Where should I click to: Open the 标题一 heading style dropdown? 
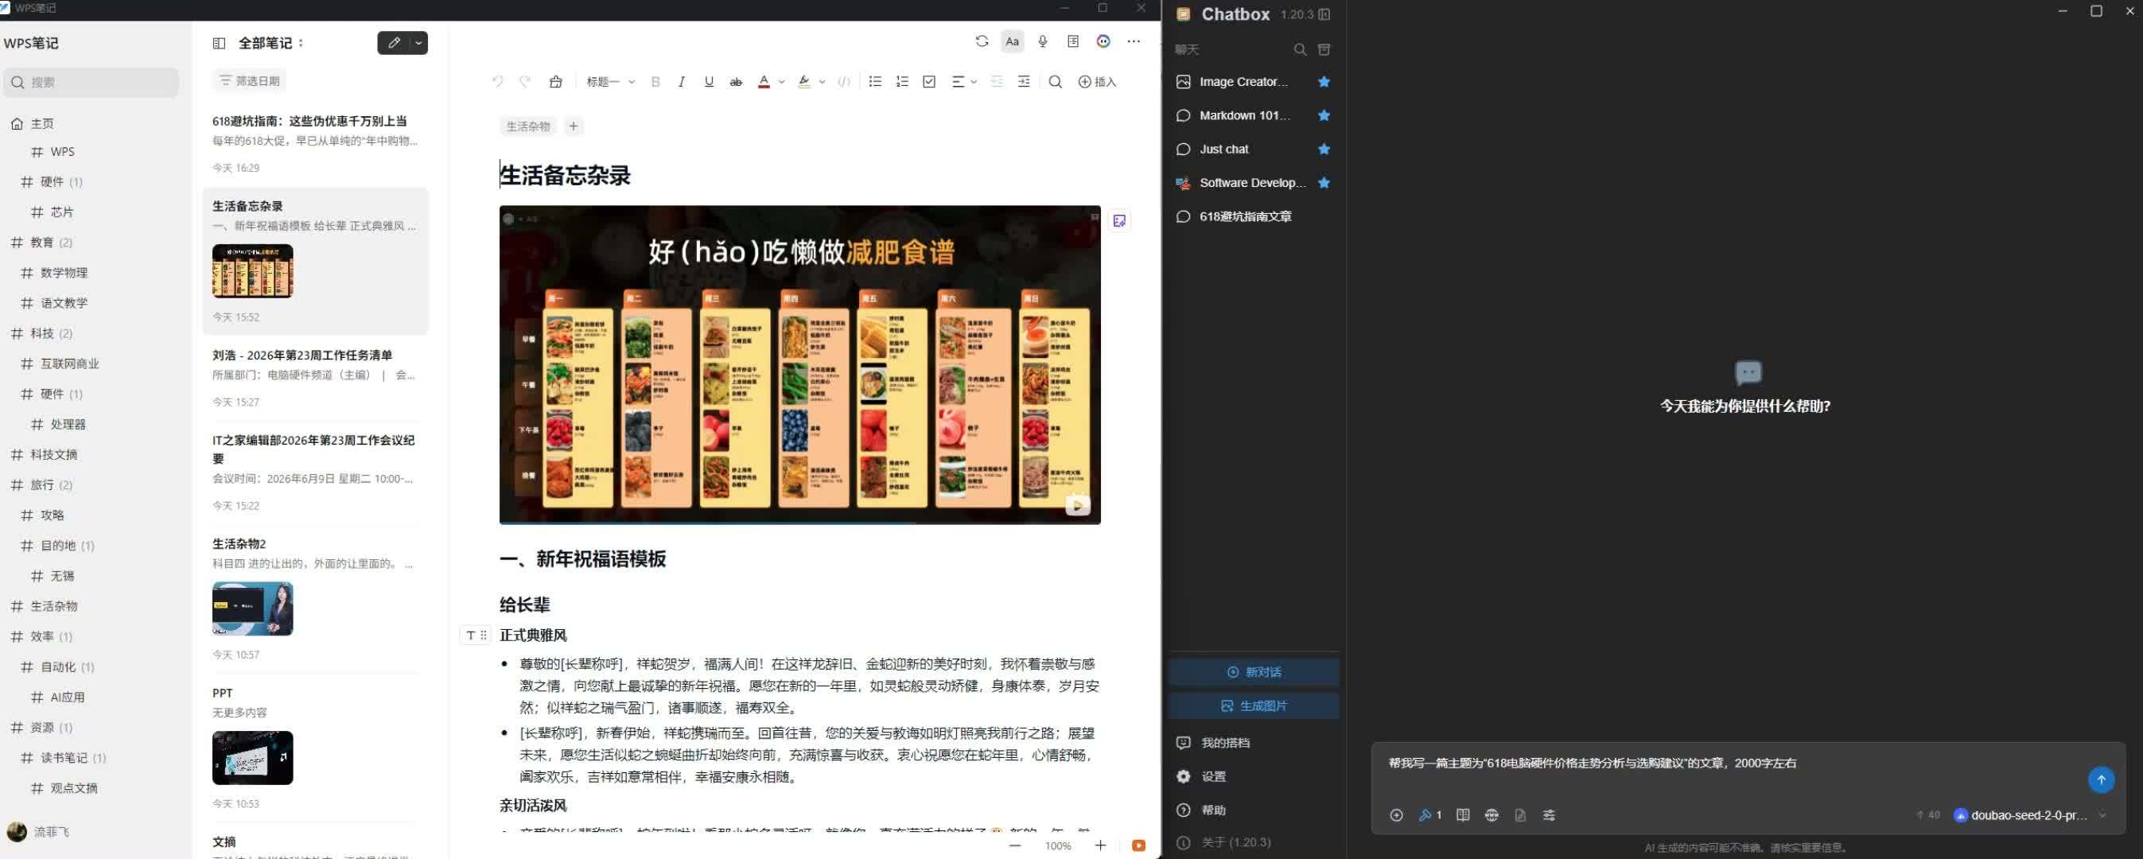(611, 81)
